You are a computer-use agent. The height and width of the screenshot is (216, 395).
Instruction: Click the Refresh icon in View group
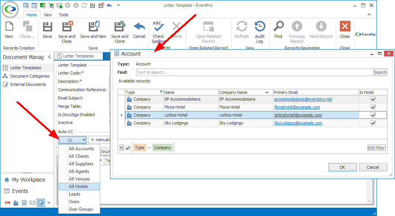242,26
